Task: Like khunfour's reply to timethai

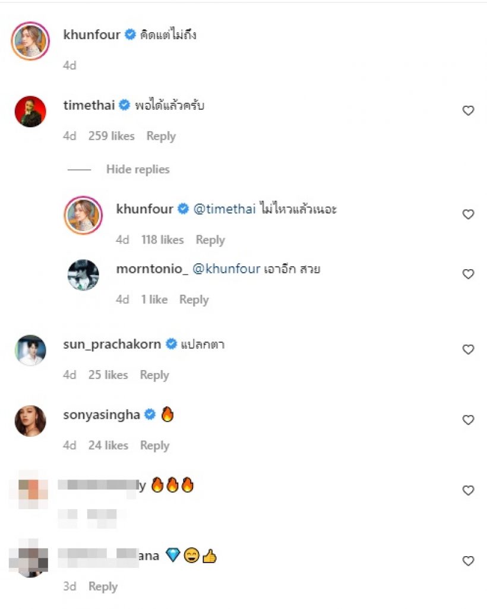Action: point(468,214)
